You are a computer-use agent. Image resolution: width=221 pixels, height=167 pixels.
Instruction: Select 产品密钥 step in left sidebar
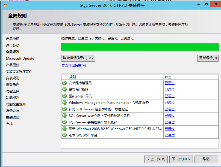click(13, 39)
